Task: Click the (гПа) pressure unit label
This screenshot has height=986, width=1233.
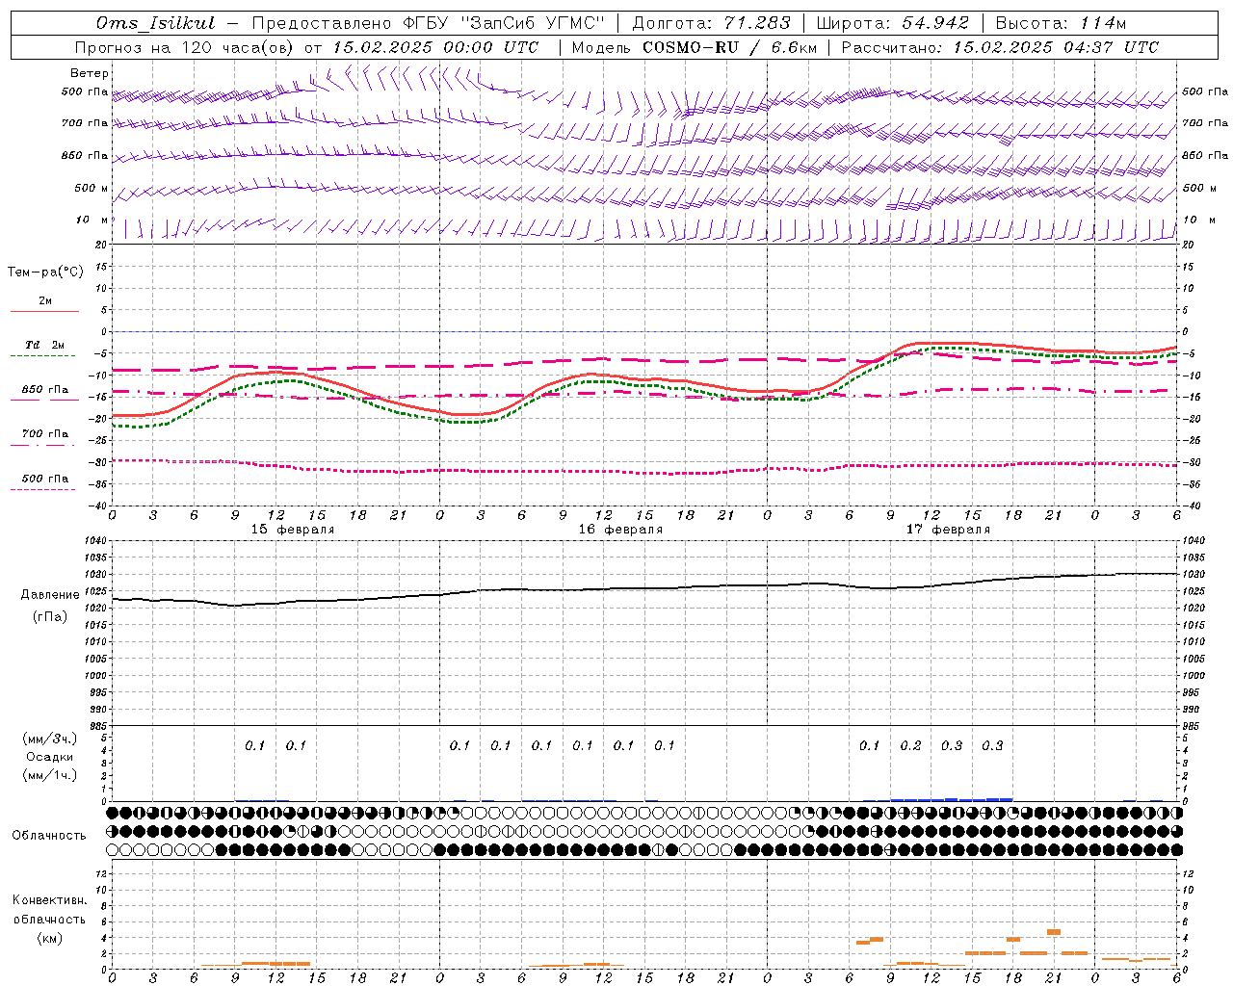Action: [x=50, y=617]
